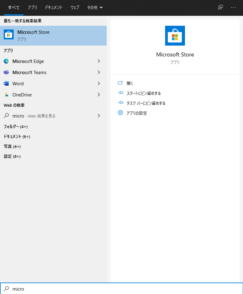Switch to the すべて tab
This screenshot has height=294, width=243.
click(x=14, y=7)
